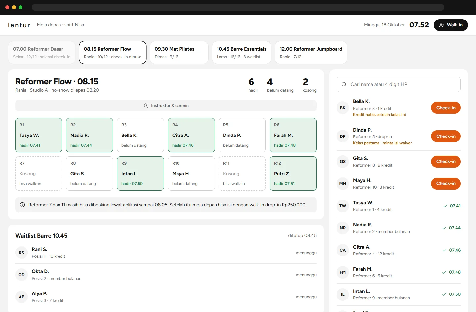476x312 pixels.
Task: Select the 08.15 Reformer Flow class tab
Action: (113, 53)
